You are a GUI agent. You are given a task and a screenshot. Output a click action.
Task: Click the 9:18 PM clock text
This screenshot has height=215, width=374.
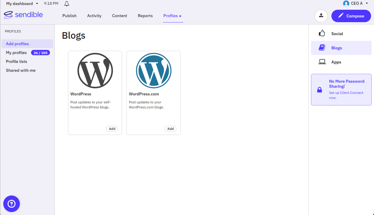(x=51, y=4)
